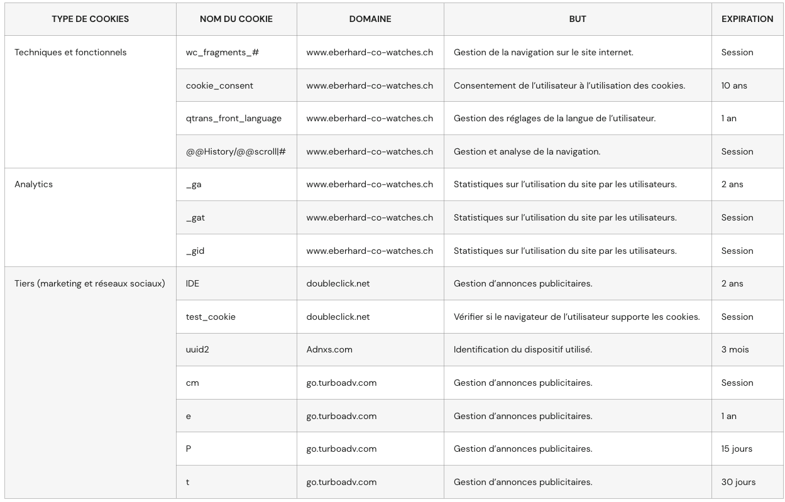Click the _gid cookie name

point(195,251)
